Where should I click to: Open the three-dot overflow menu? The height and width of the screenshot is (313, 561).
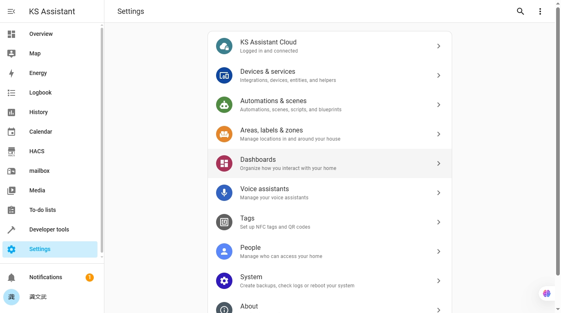click(540, 11)
